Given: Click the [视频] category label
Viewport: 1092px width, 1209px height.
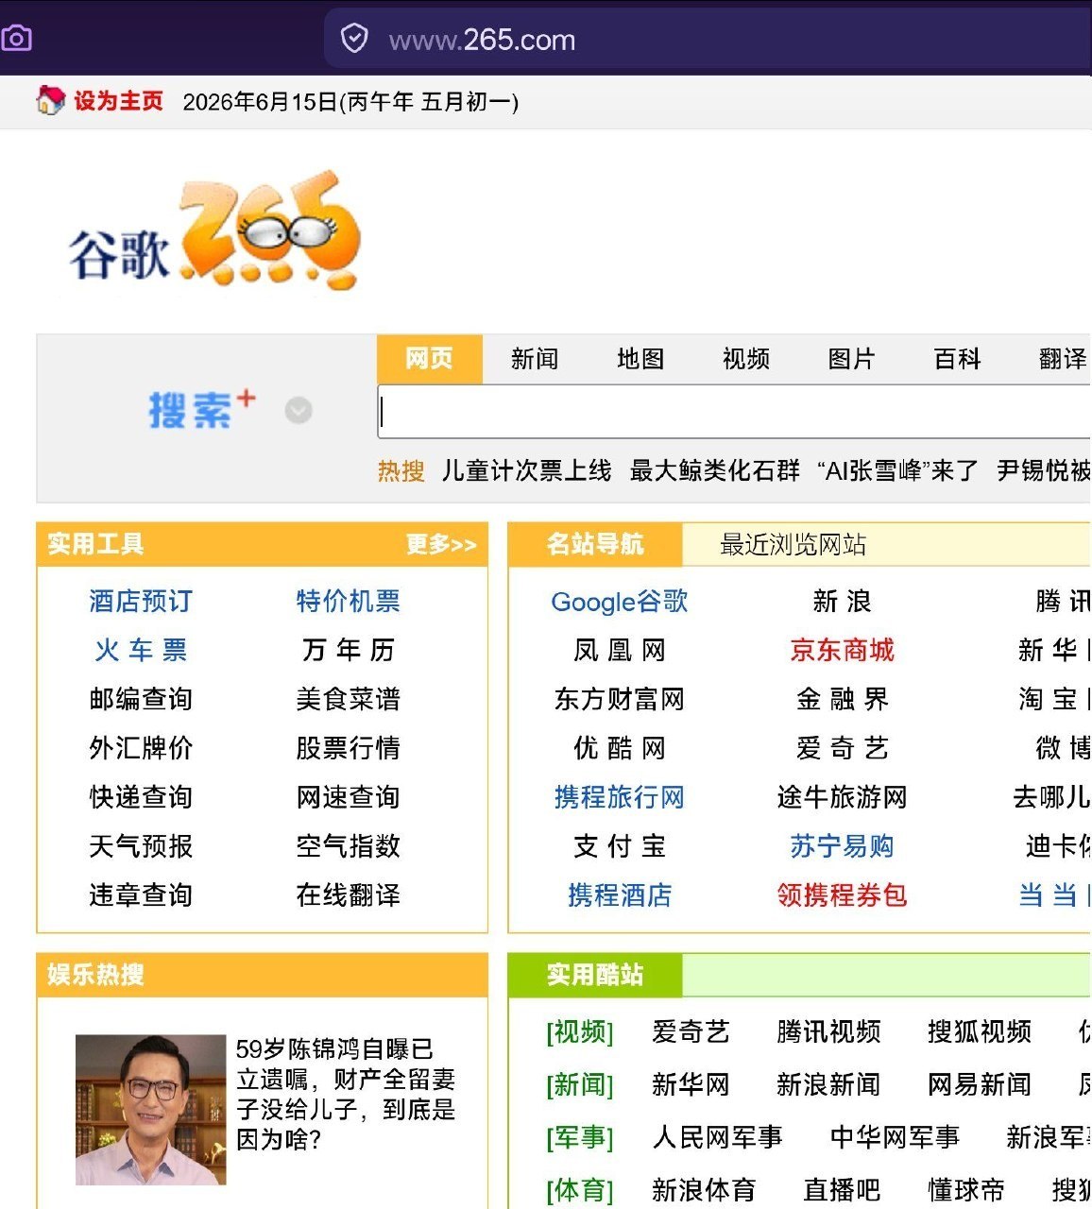Looking at the screenshot, I should click(580, 1031).
